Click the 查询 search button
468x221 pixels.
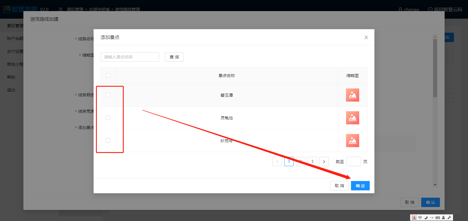(x=174, y=57)
